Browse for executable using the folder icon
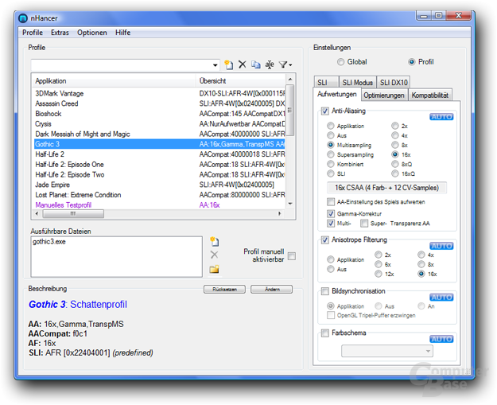 click(214, 269)
